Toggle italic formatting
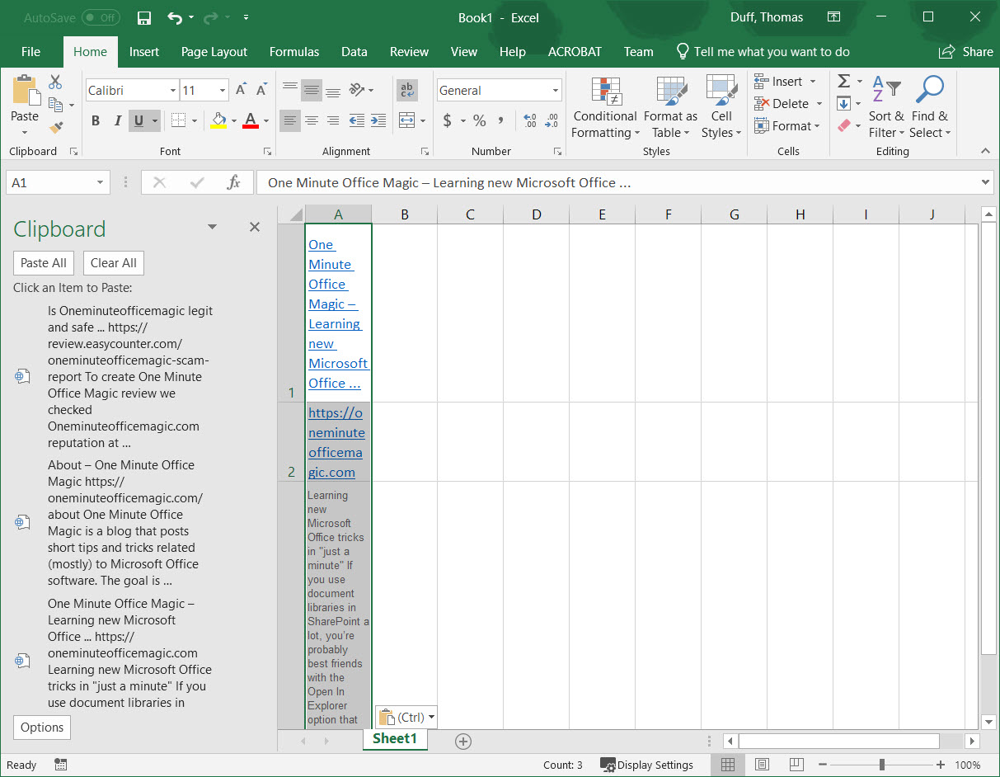 (116, 120)
